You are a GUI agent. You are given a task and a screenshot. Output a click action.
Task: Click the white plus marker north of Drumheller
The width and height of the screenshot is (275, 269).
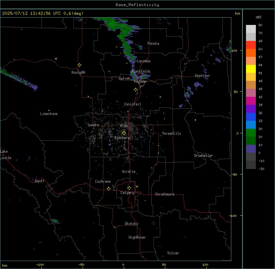(195, 120)
